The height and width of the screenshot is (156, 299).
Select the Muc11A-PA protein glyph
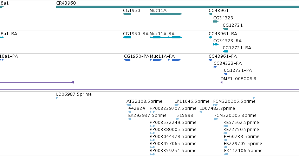click(165, 60)
